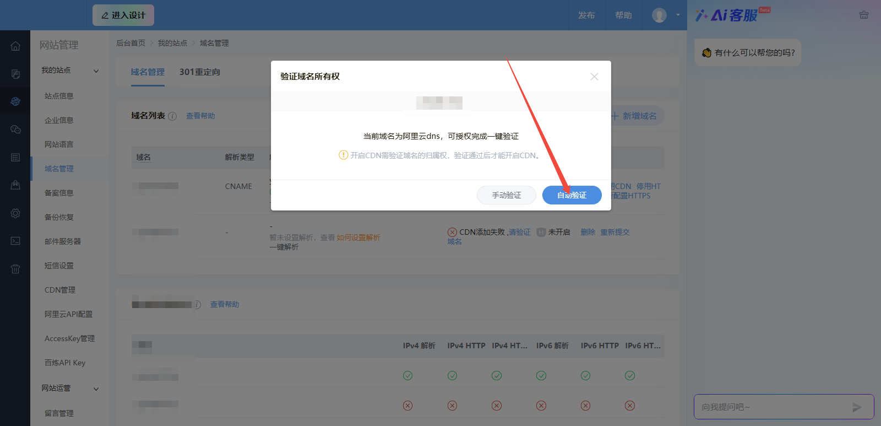Click the 一键解析 link
881x426 pixels.
tap(284, 247)
